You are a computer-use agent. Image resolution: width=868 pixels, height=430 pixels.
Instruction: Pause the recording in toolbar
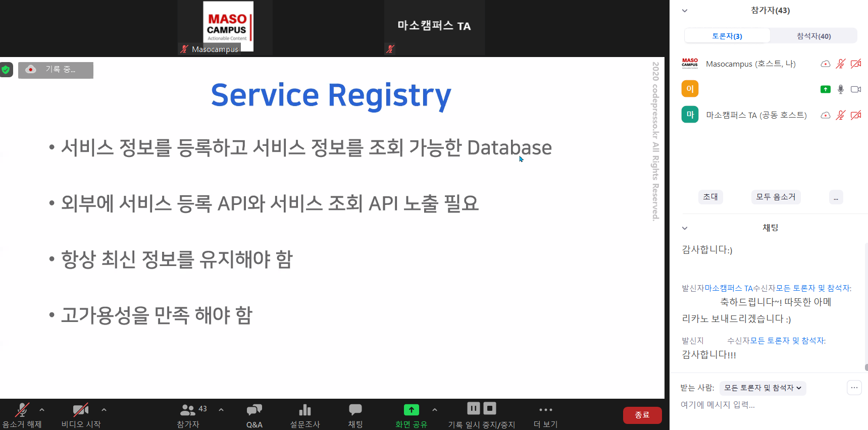pos(473,408)
